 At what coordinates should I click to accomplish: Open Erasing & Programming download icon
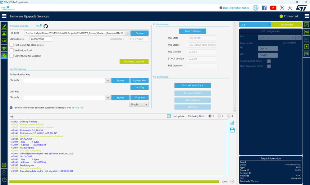pos(4,34)
